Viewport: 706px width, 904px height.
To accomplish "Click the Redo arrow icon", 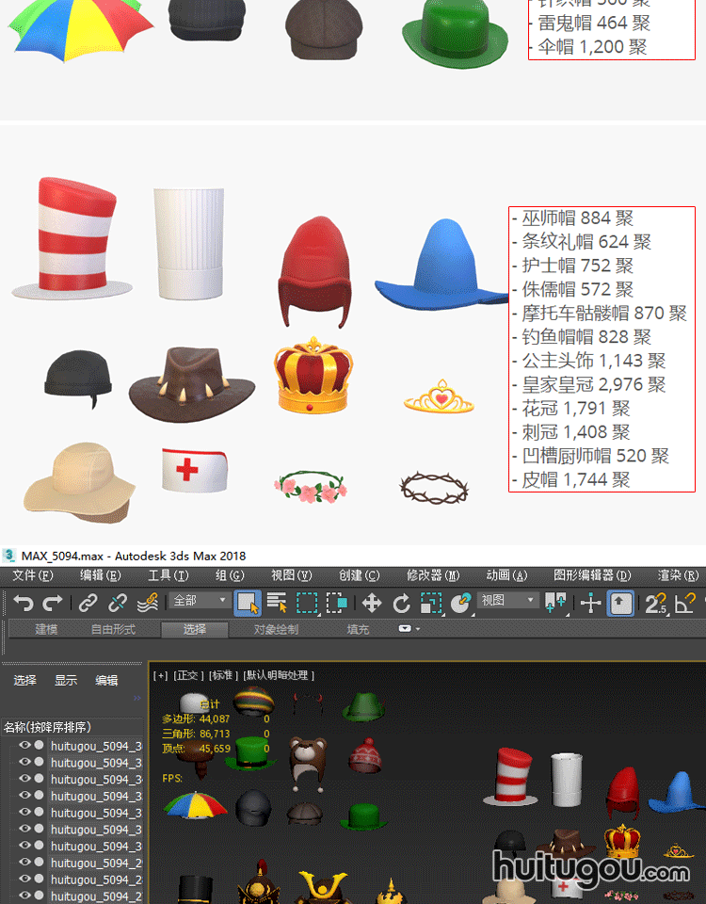I will [54, 603].
